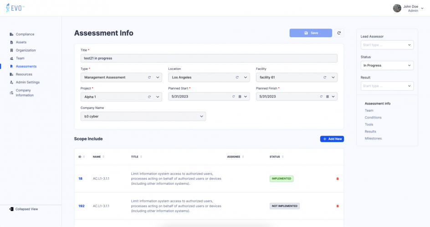Click AC.L1-3.1.1 name in row 18
The width and height of the screenshot is (430, 227).
click(x=101, y=179)
